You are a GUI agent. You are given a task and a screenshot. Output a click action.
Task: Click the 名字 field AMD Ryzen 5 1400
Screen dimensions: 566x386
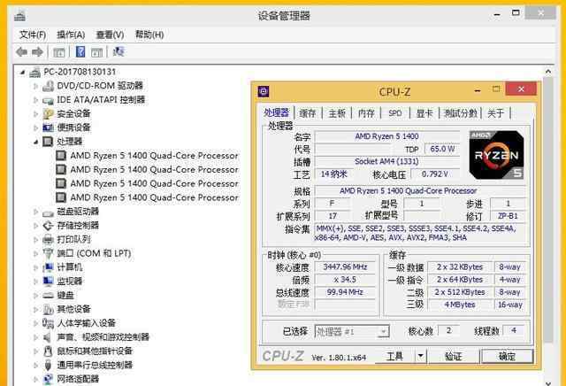point(387,136)
